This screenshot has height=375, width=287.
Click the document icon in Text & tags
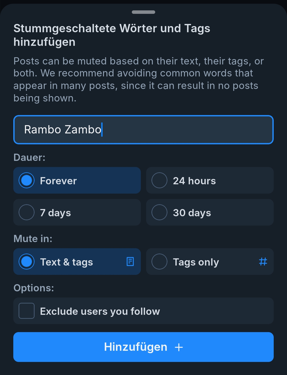[x=130, y=262]
